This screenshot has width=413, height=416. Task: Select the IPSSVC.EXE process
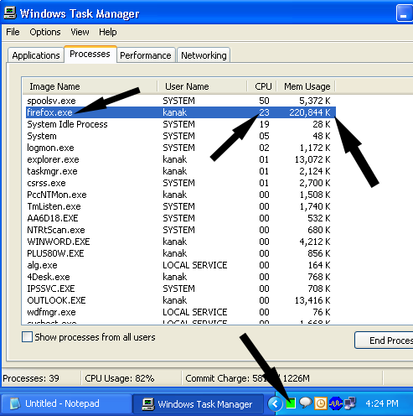[181, 289]
